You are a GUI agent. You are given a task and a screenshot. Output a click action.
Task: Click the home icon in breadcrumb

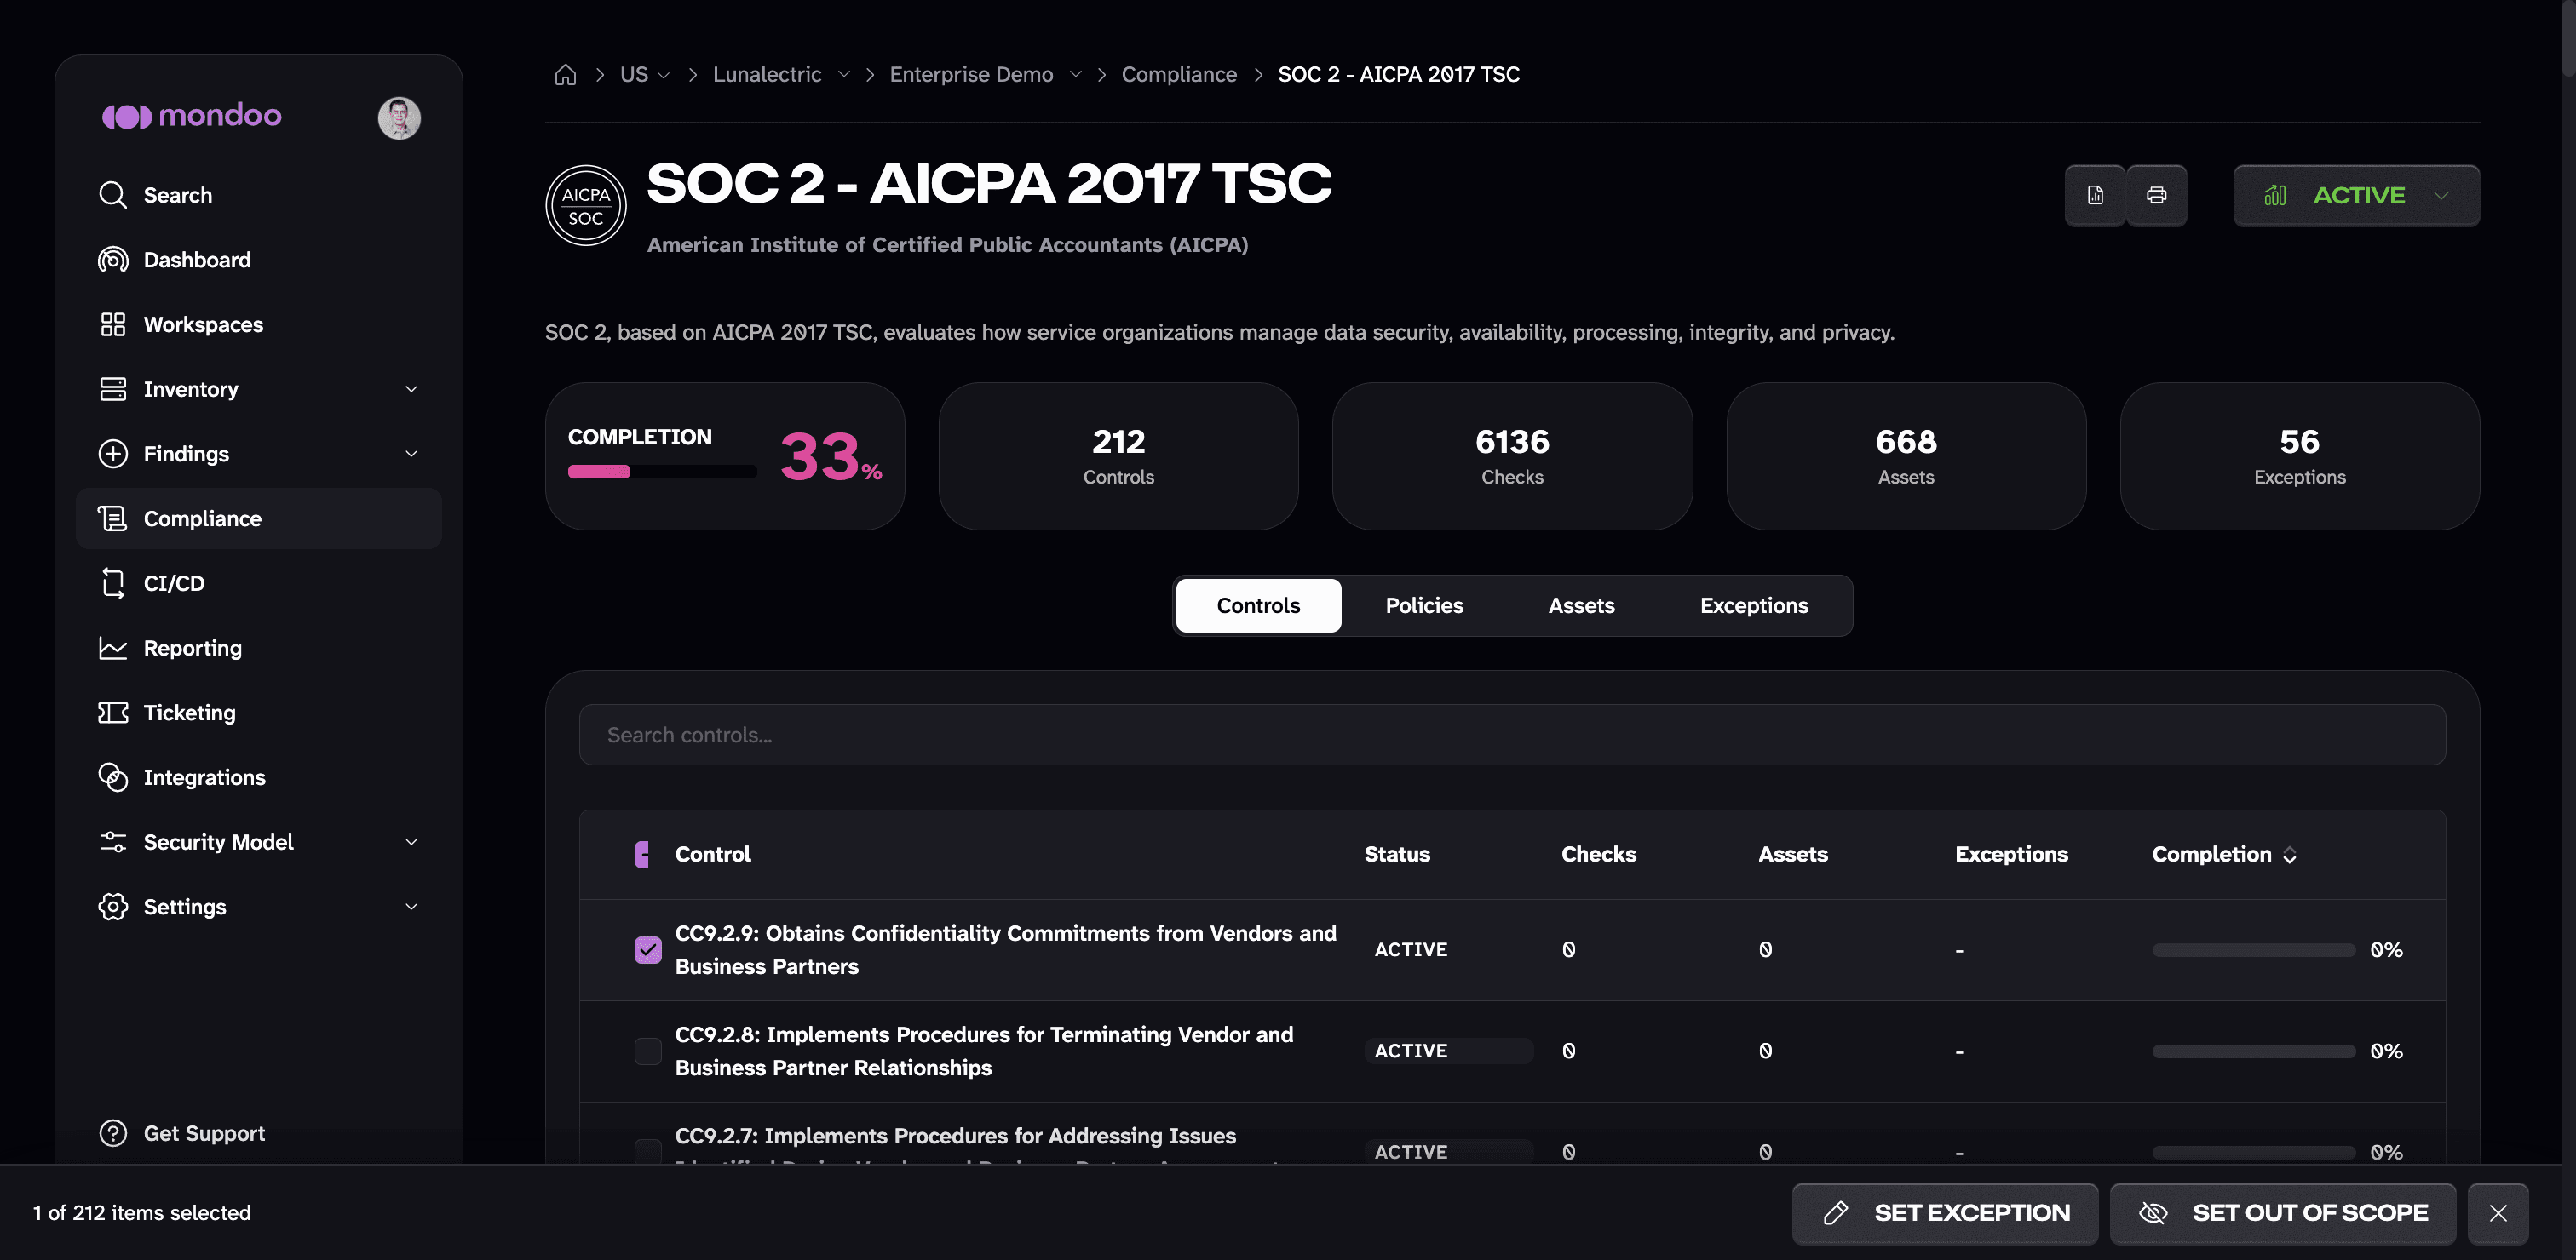[x=565, y=75]
